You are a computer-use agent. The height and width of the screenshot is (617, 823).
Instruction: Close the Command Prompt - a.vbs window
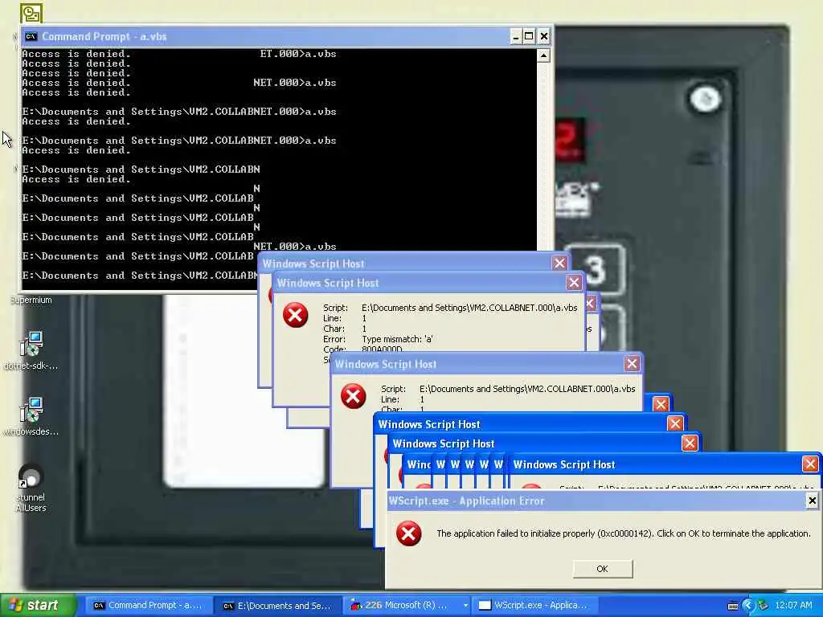[x=544, y=36]
